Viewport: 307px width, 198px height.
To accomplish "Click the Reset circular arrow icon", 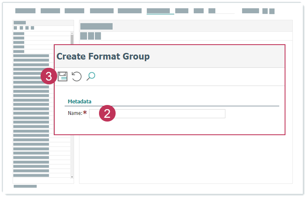I will tap(77, 76).
